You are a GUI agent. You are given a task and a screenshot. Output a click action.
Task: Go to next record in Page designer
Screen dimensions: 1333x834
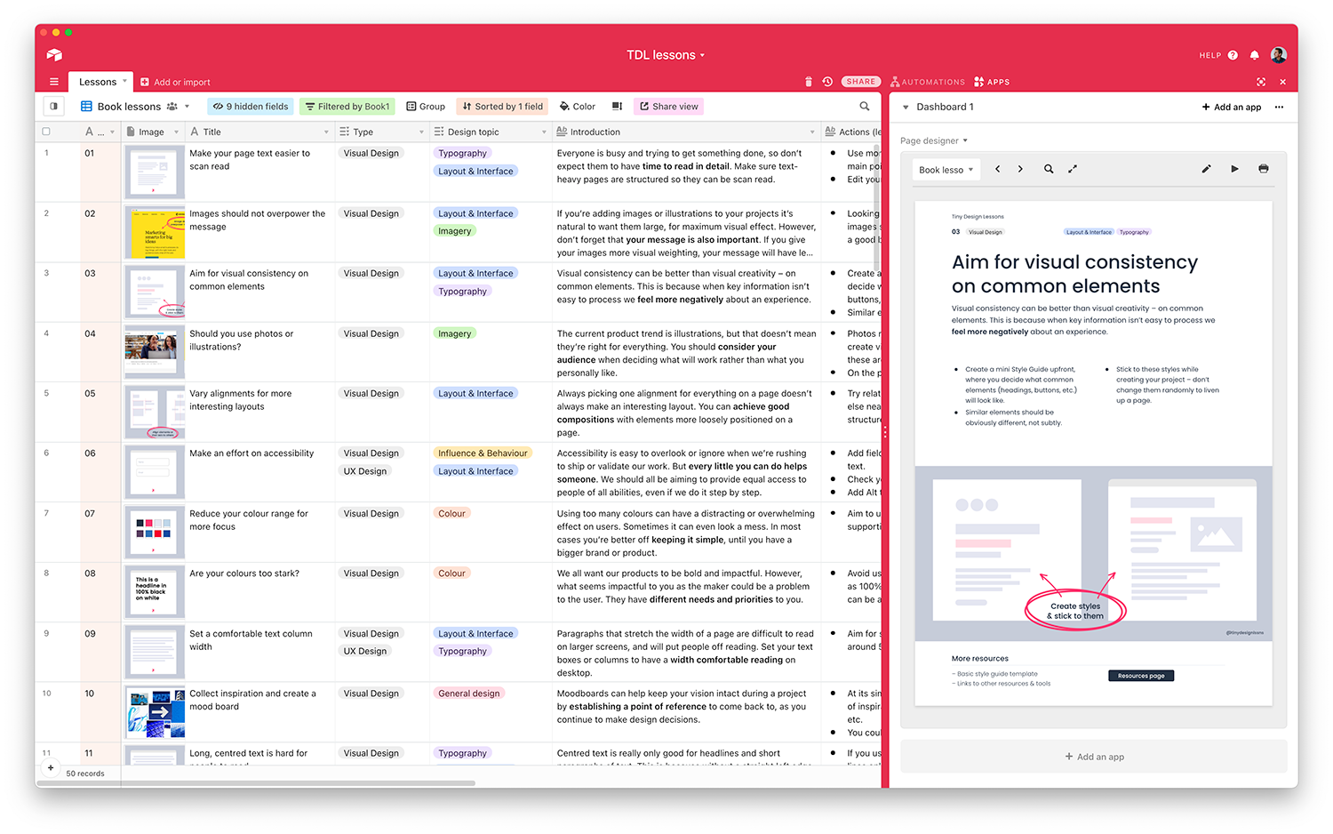click(x=1020, y=169)
